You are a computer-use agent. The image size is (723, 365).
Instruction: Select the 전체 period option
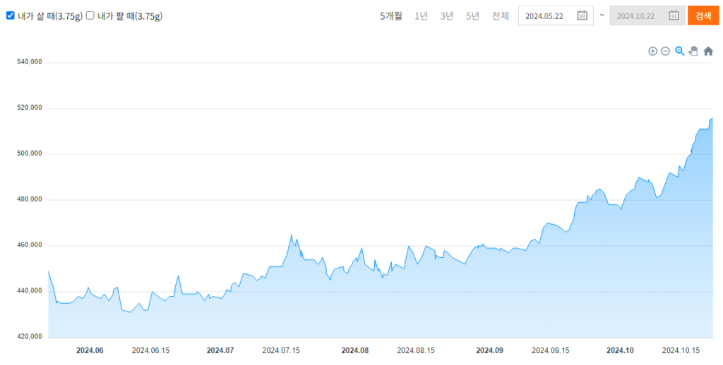click(500, 16)
